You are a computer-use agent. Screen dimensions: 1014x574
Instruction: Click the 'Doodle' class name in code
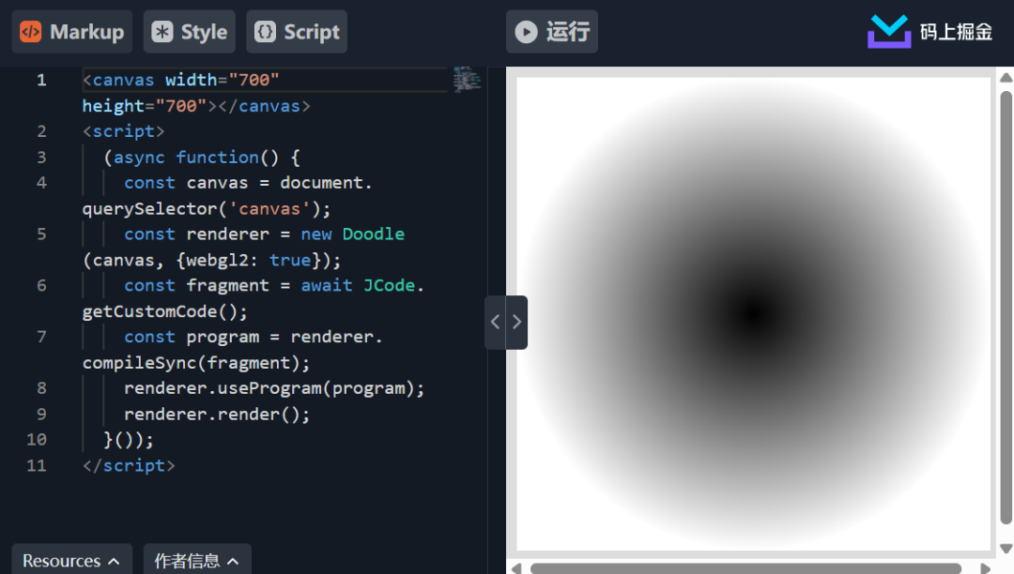[x=373, y=234]
